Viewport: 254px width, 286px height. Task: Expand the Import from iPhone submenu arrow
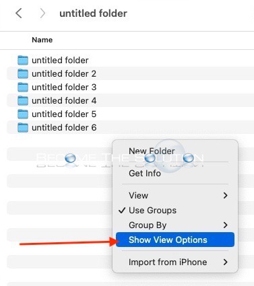pos(225,262)
